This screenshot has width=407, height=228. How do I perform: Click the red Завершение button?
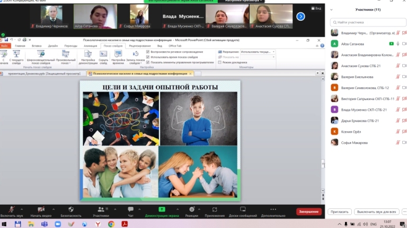point(308,212)
